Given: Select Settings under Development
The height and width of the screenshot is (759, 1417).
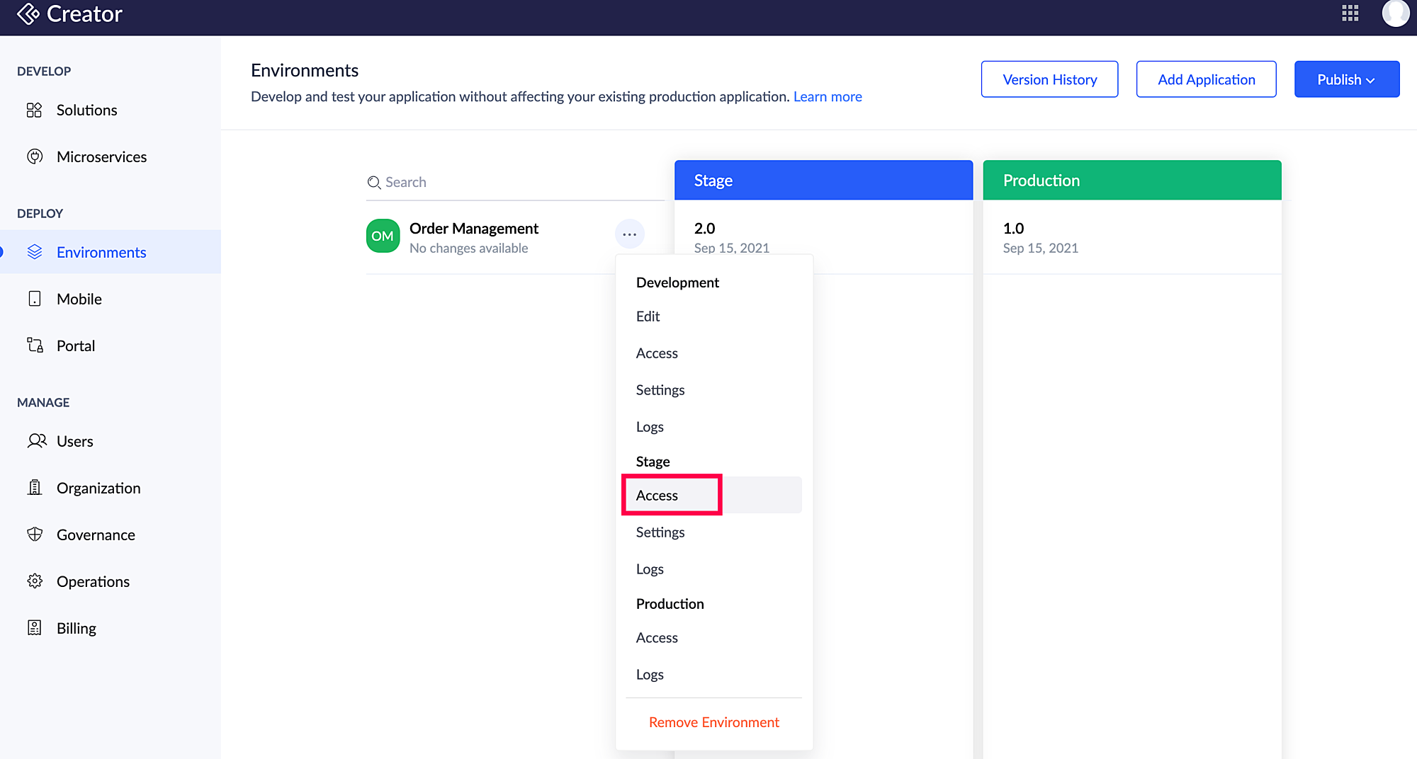Looking at the screenshot, I should (714, 390).
